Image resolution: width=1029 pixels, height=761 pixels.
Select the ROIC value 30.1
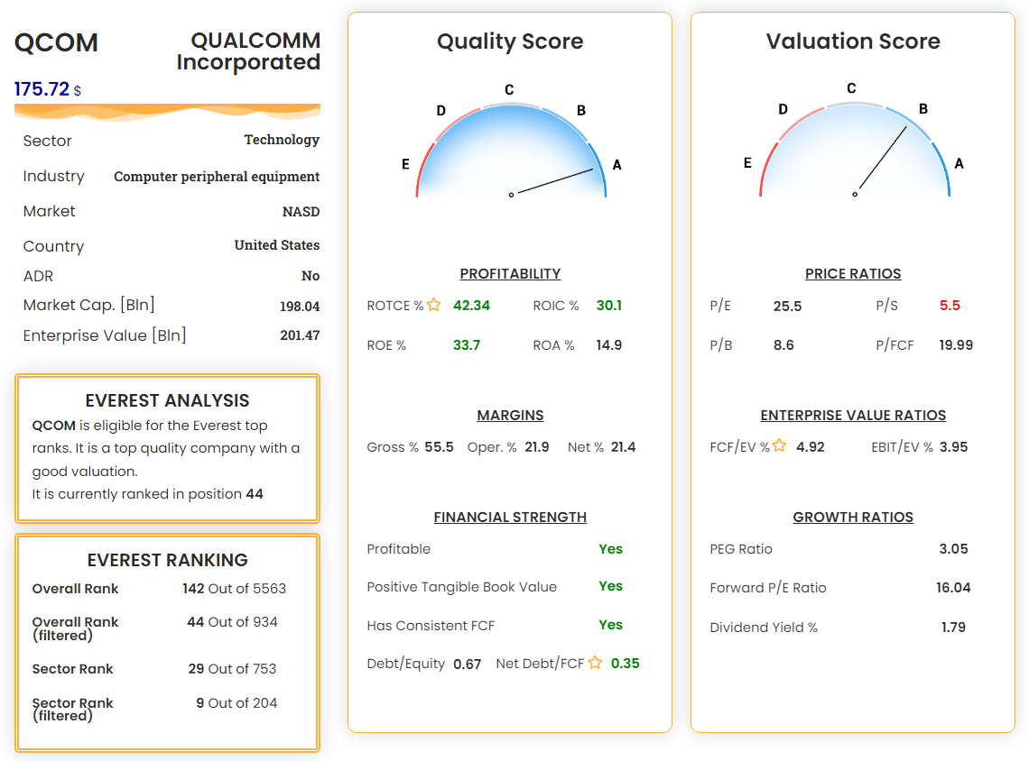[609, 306]
